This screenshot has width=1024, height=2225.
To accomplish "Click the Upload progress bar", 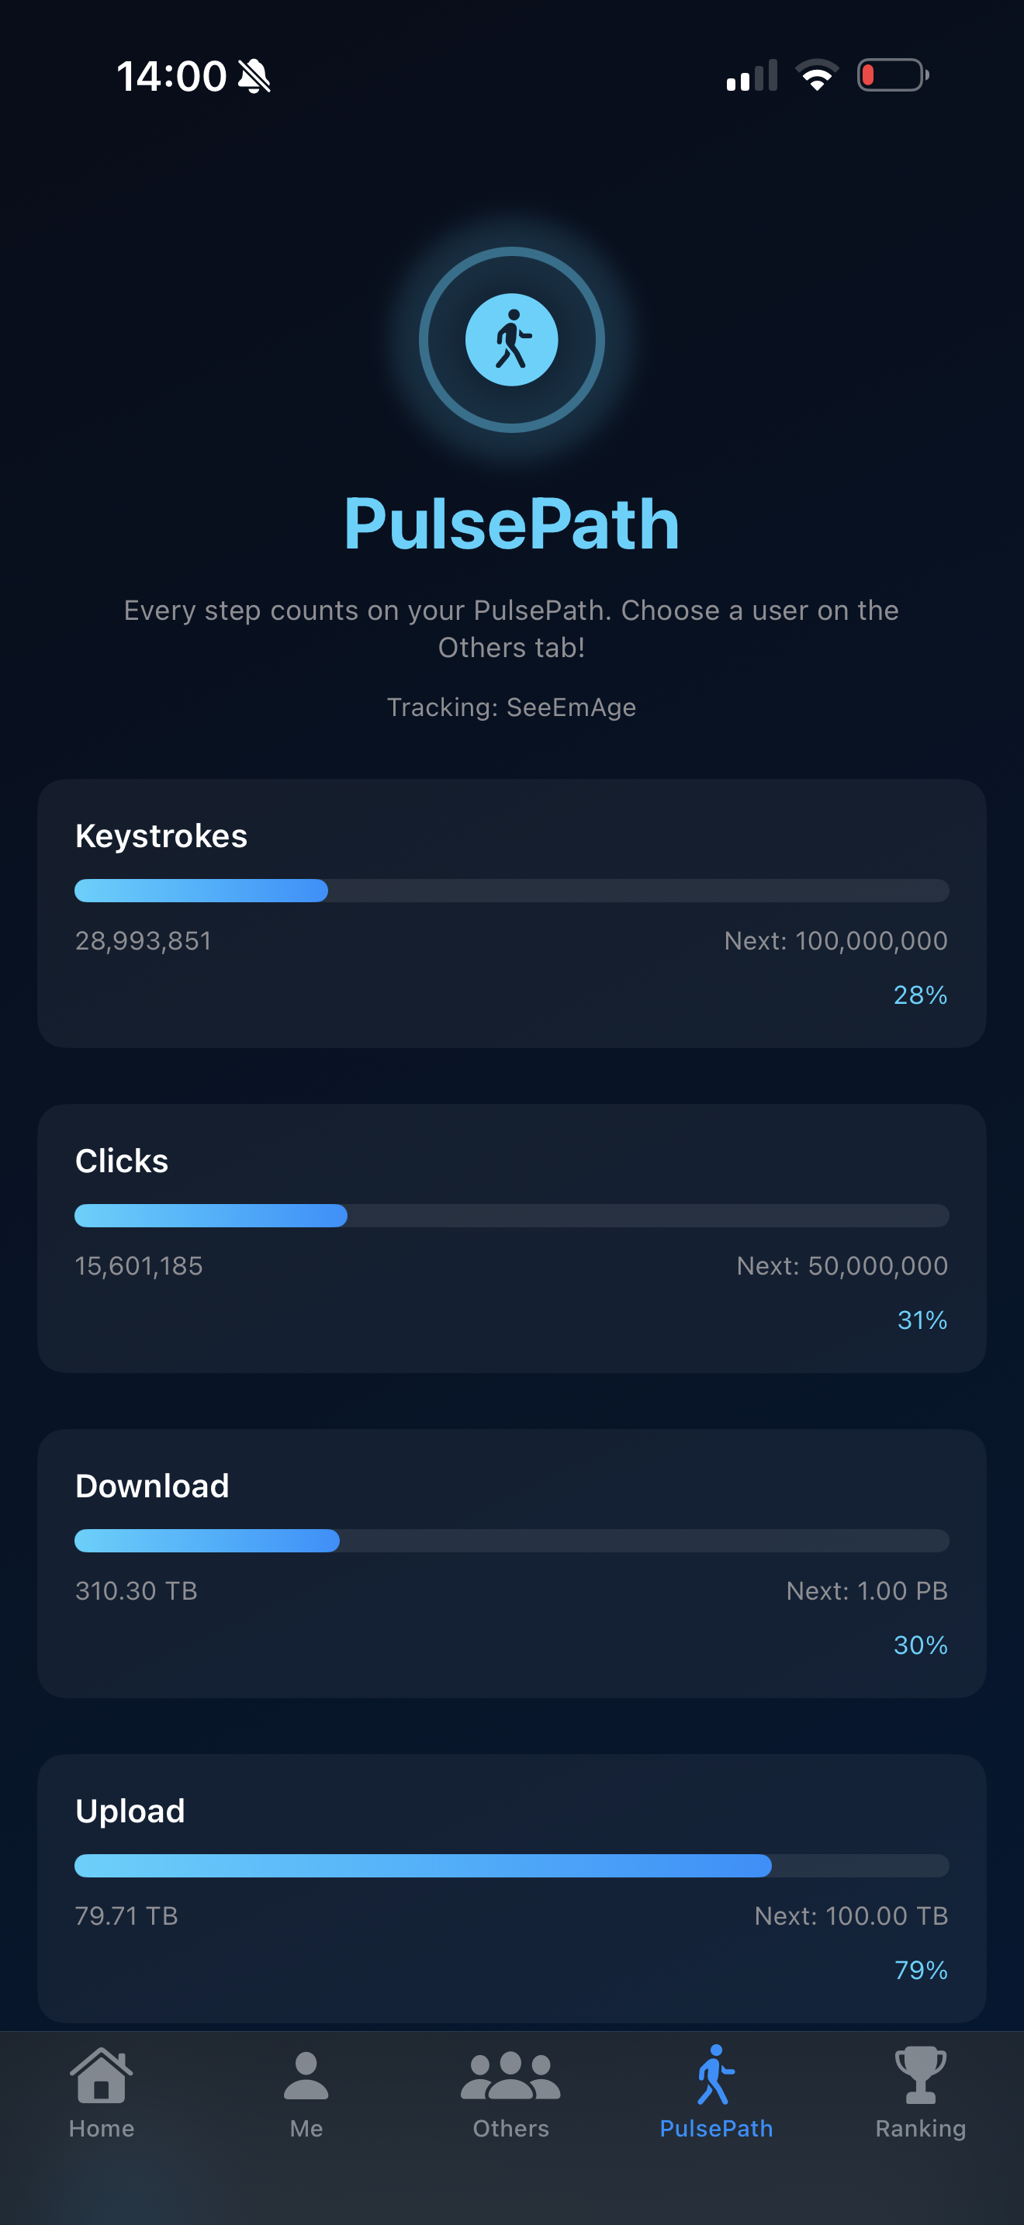I will (511, 1866).
